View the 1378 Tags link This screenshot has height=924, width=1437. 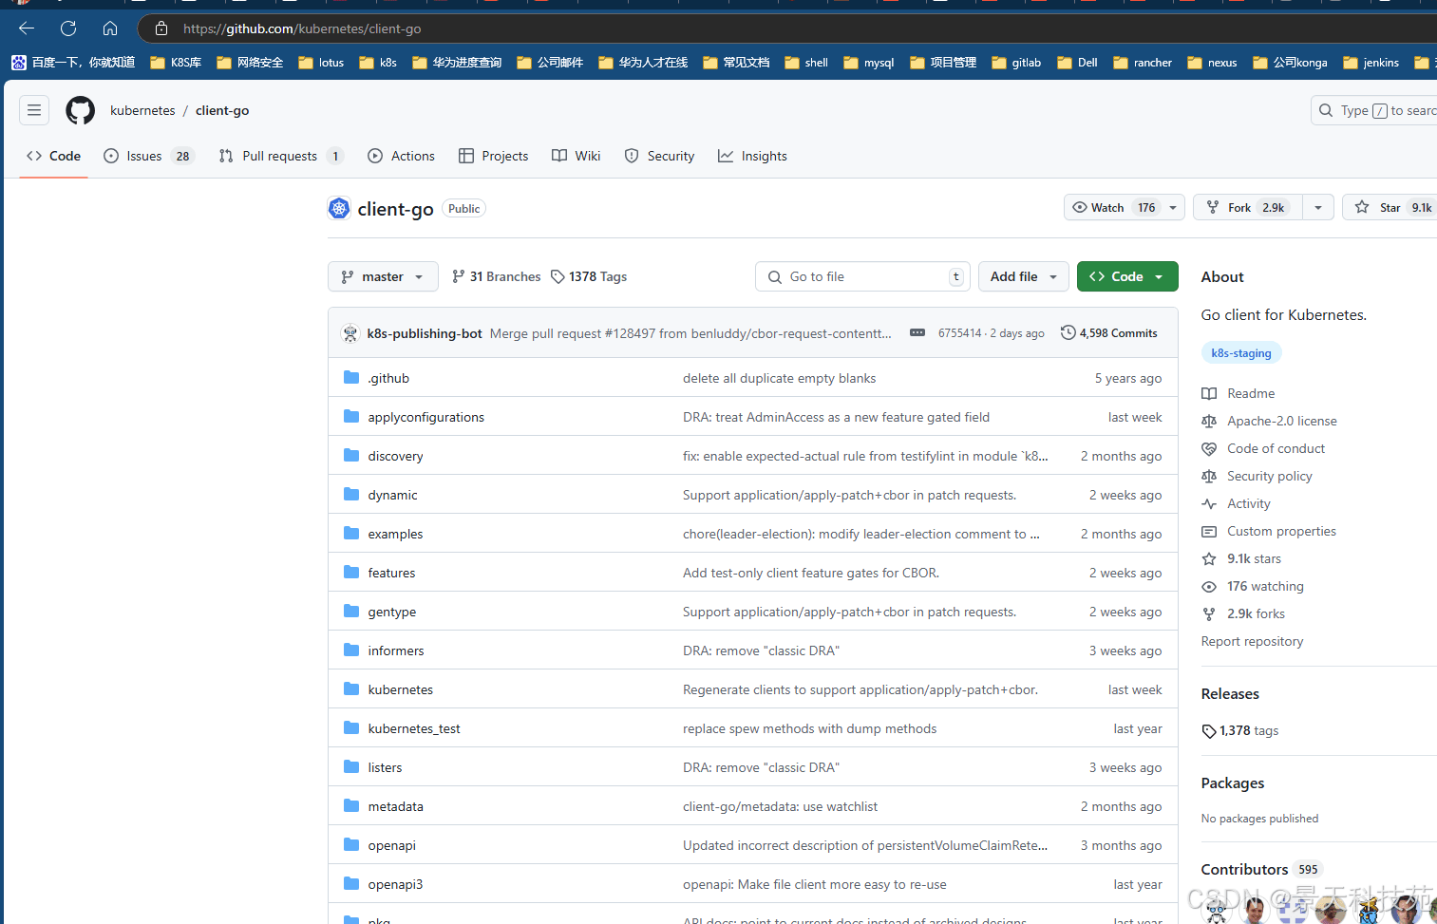click(590, 276)
